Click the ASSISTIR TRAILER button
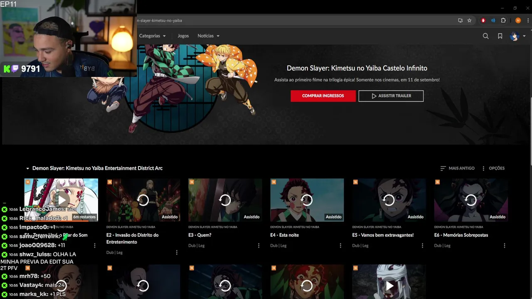 391,96
